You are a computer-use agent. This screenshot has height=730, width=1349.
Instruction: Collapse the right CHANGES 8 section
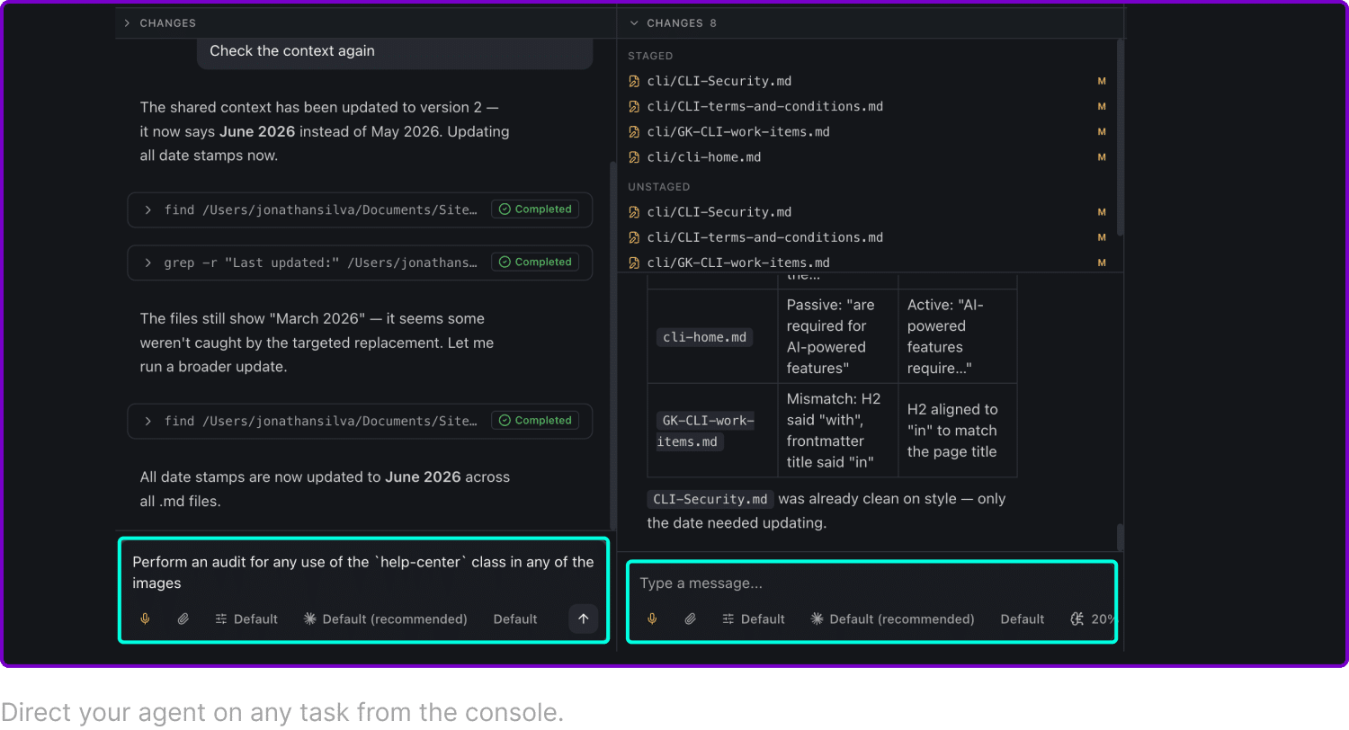tap(634, 23)
